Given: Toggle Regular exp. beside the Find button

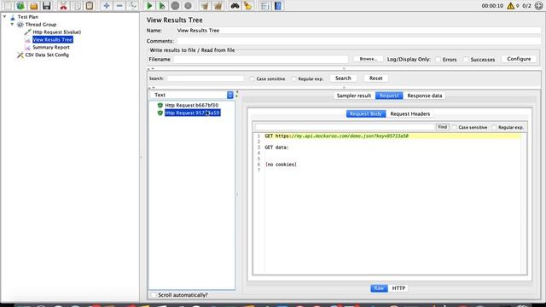Looking at the screenshot, I should tap(494, 127).
